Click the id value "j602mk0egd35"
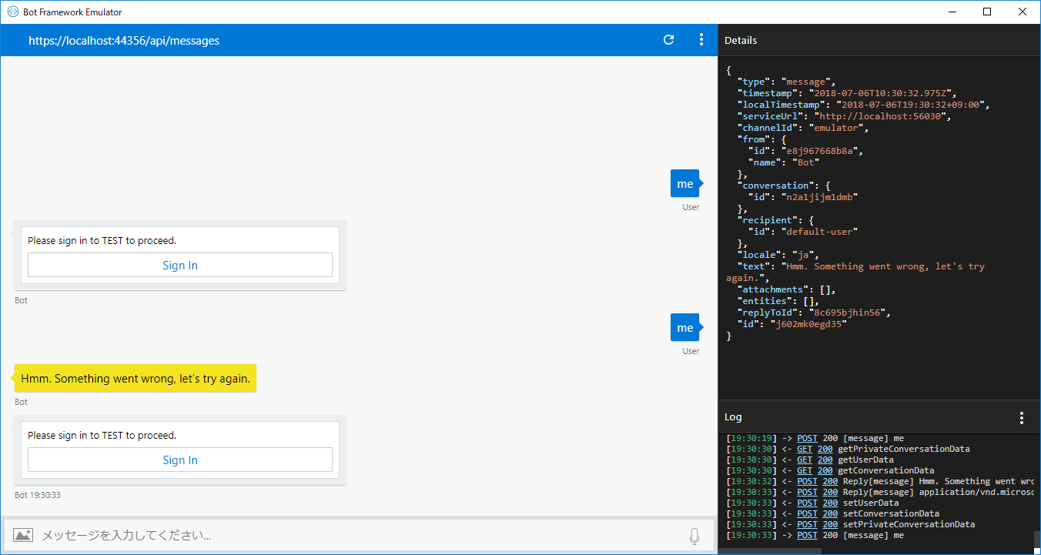Screen dimensions: 1041x555 tap(809, 324)
